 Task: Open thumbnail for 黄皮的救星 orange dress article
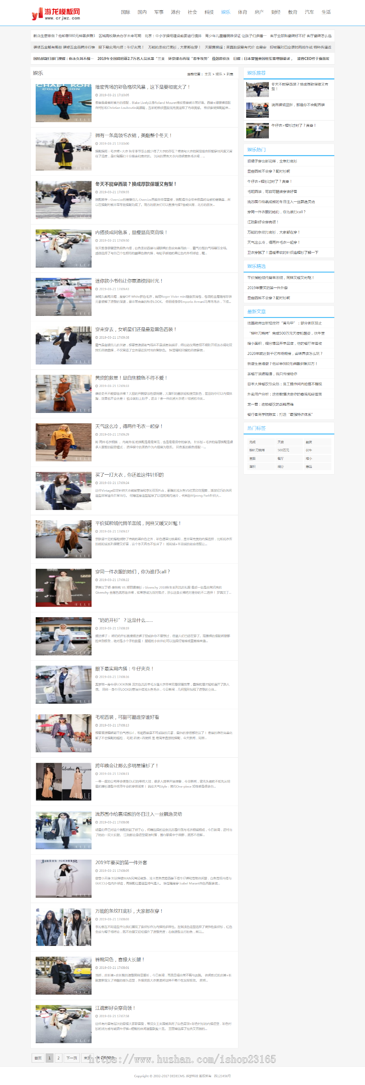coord(64,394)
